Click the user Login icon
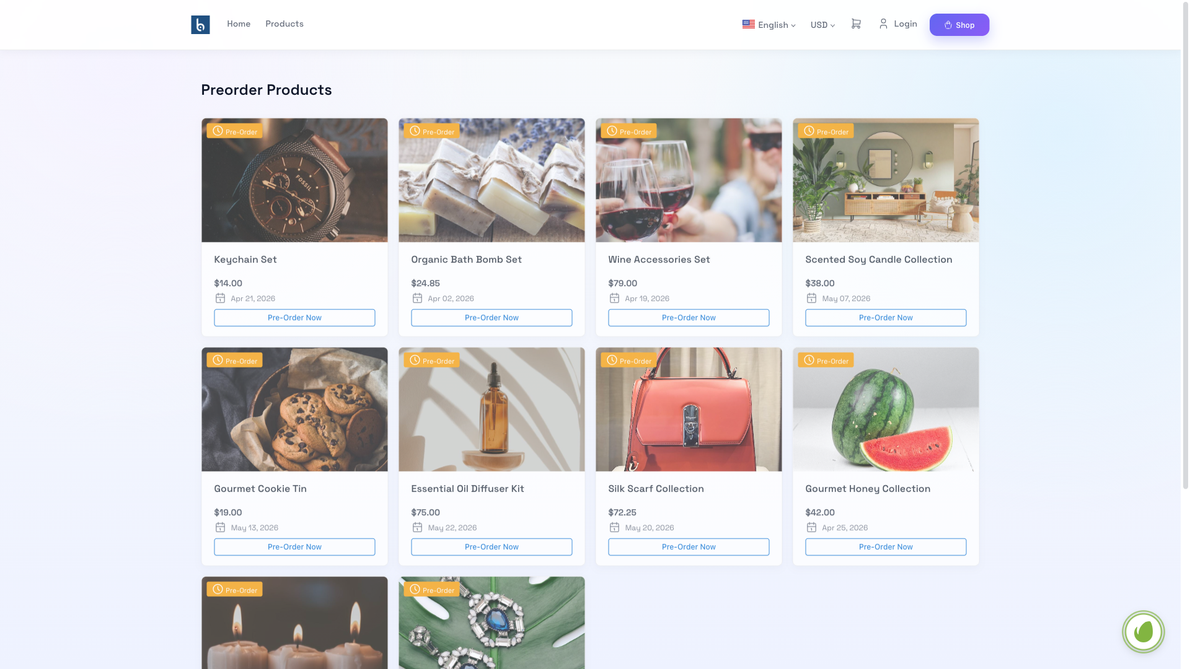This screenshot has width=1190, height=669. click(883, 24)
